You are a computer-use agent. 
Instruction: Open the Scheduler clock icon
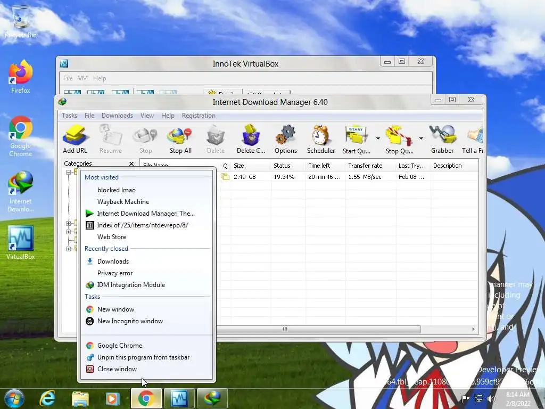coord(321,140)
